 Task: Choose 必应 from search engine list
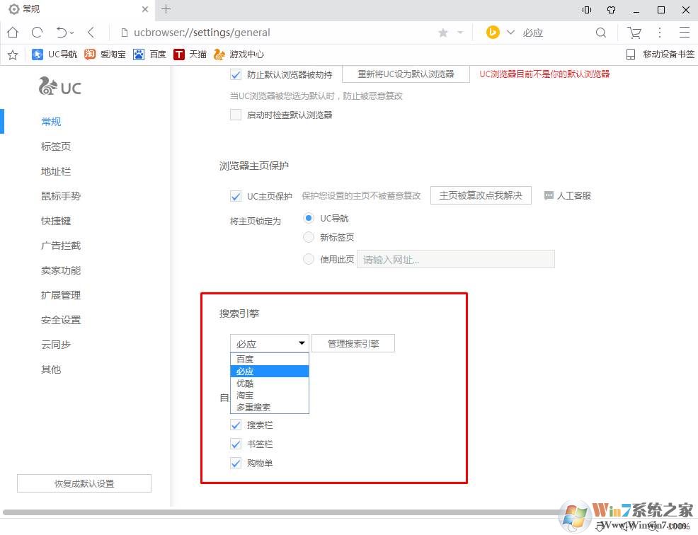point(269,372)
